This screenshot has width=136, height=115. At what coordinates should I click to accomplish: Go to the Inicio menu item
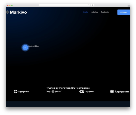85,12
